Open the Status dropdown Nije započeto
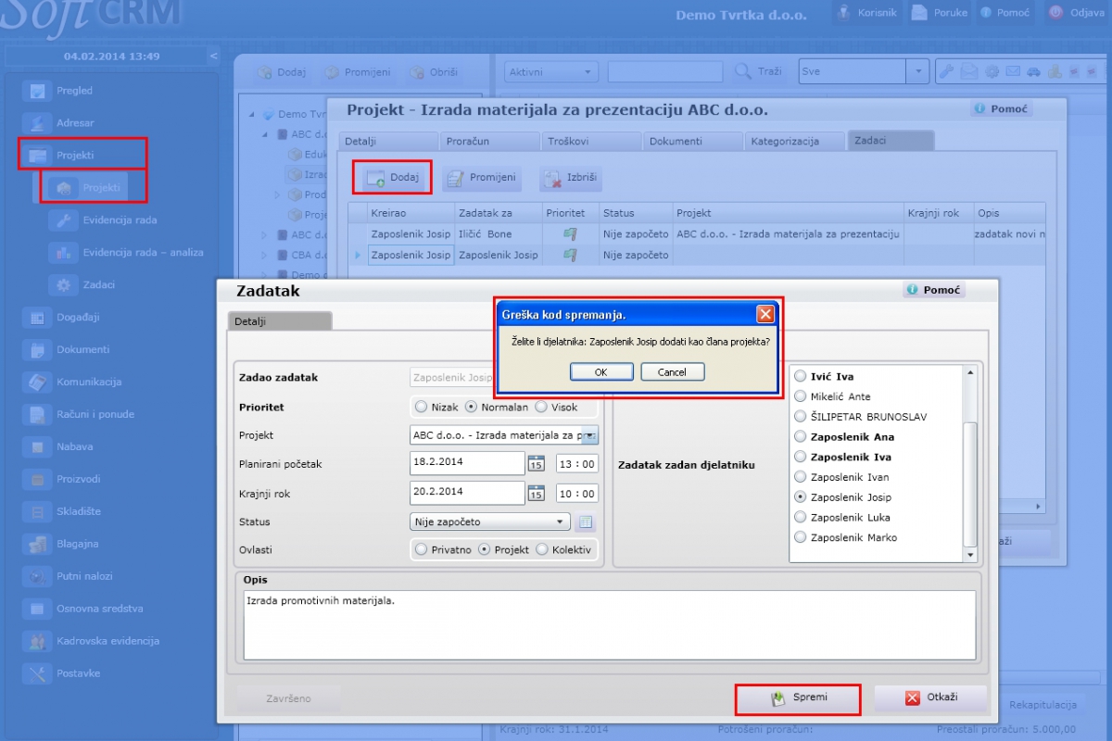The width and height of the screenshot is (1112, 741). click(x=489, y=522)
